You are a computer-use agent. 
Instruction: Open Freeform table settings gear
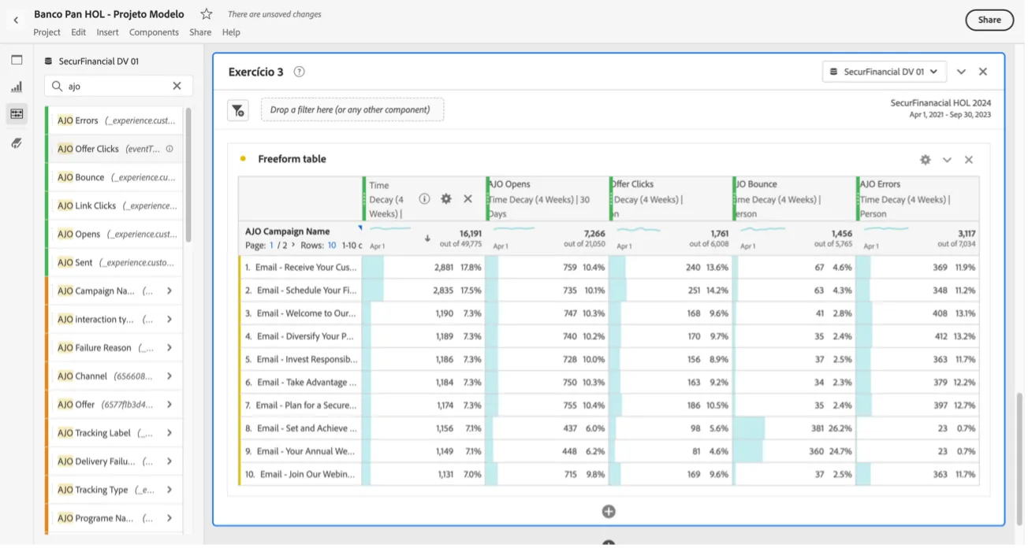tap(926, 160)
